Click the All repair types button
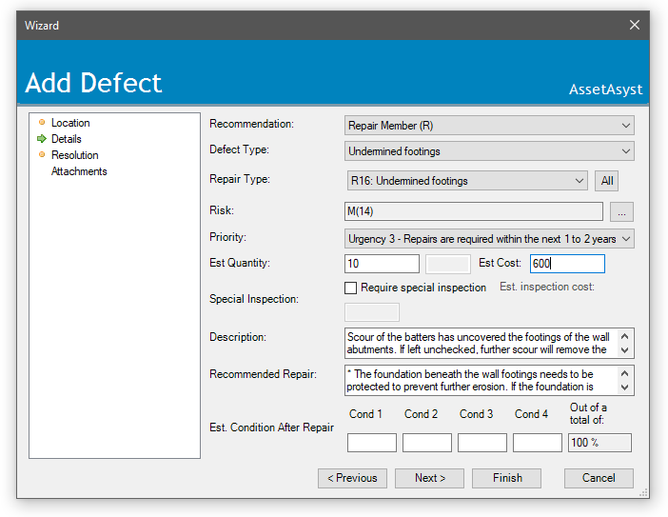This screenshot has width=668, height=517. (606, 181)
